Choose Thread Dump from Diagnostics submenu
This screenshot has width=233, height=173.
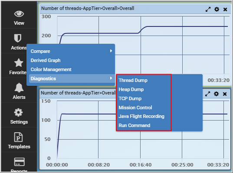tap(133, 80)
